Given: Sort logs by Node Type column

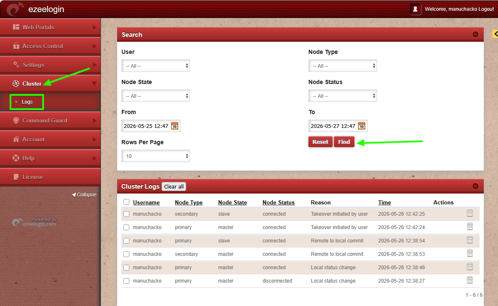Looking at the screenshot, I should coord(189,202).
